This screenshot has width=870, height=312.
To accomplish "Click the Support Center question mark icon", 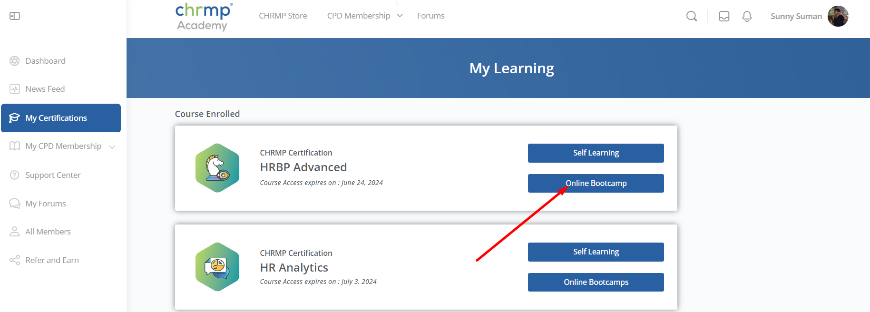I will (x=15, y=175).
